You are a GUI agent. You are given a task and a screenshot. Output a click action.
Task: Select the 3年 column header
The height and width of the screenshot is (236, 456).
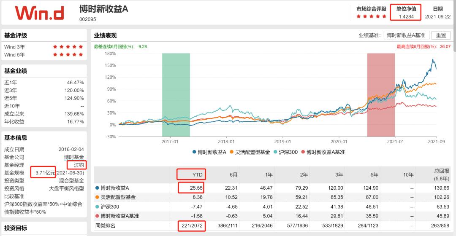click(x=339, y=175)
